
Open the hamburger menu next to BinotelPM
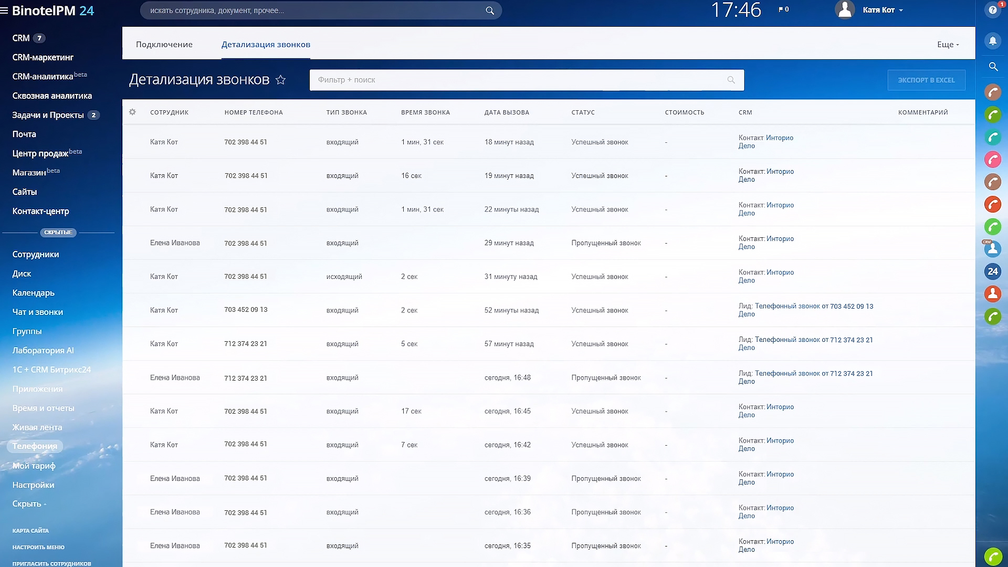(5, 10)
